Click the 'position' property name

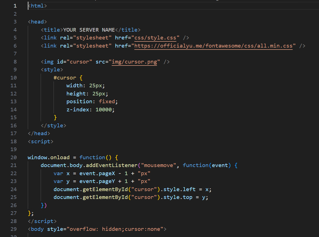79,102
